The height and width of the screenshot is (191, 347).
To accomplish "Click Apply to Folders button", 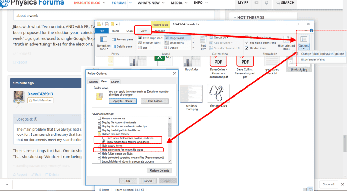I will [122, 101].
